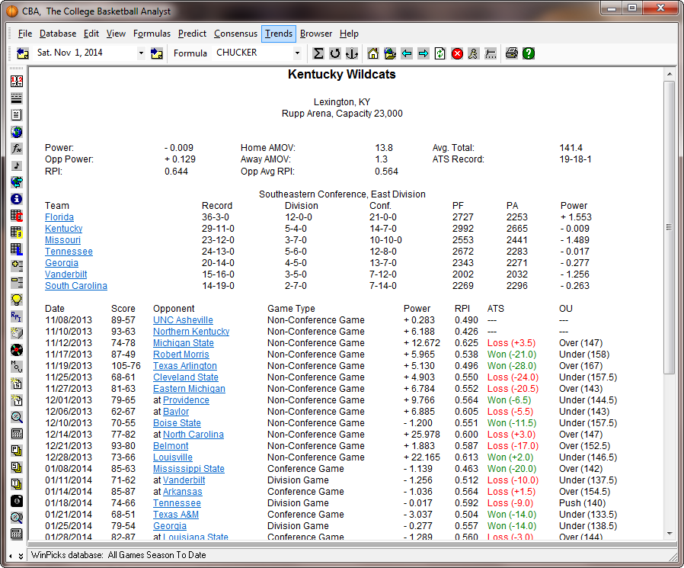Click the vinyl record disc sidebar icon
The image size is (684, 568).
pos(17,350)
